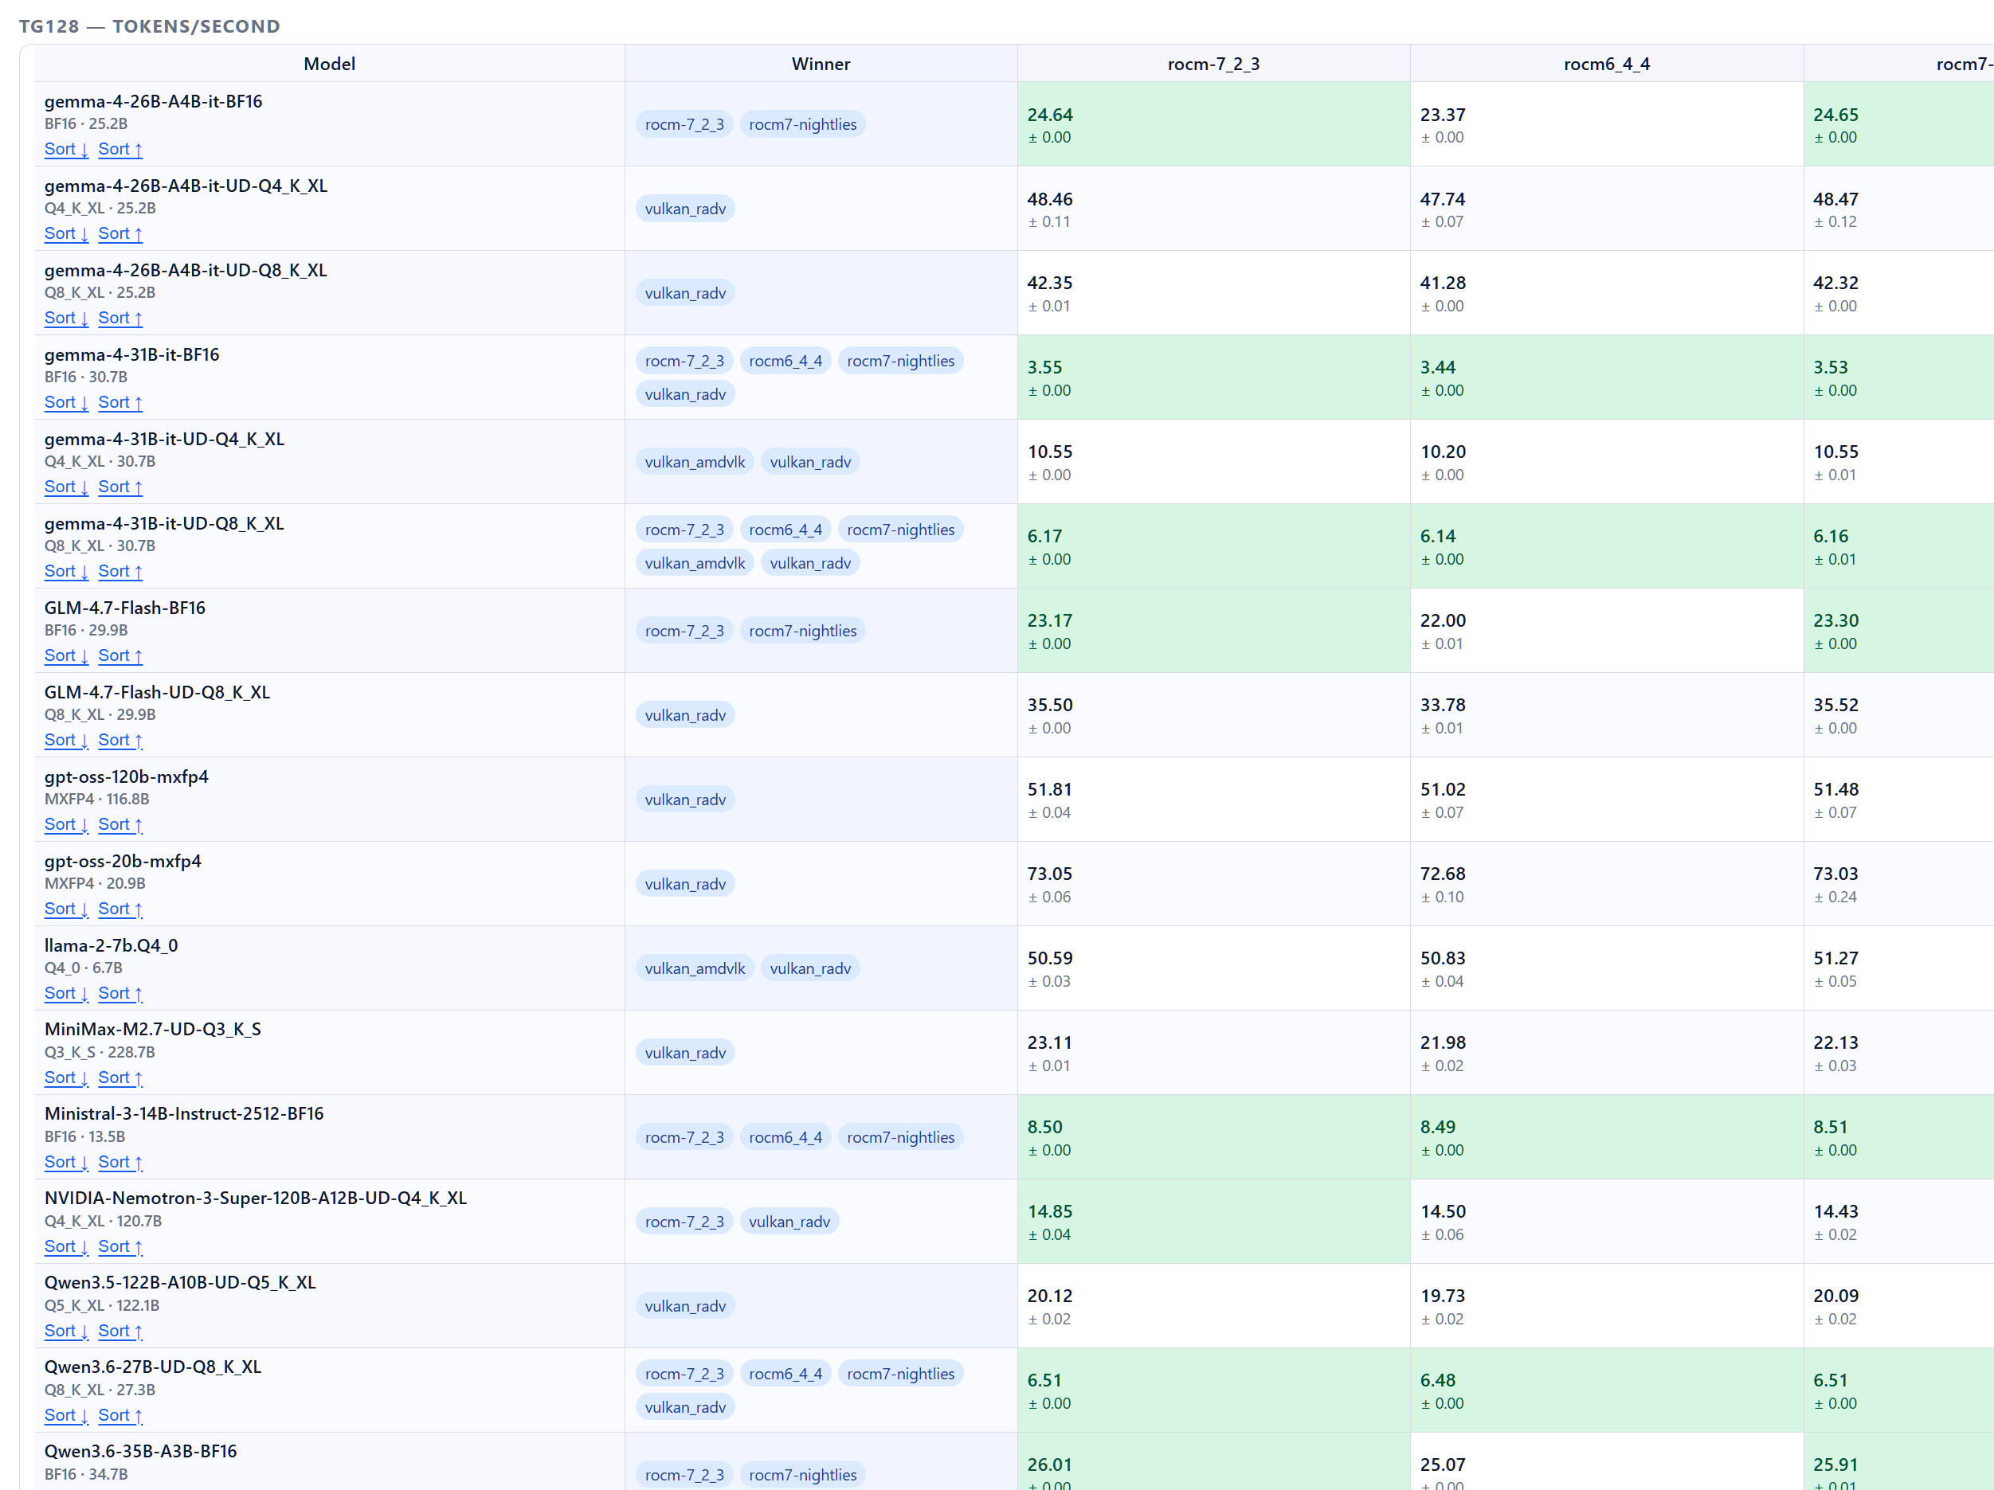Click vulkan_radv tag in gemma-4-31B-it-UD-Q8_K_XL row
Screen dimensions: 1994x1490
810,563
